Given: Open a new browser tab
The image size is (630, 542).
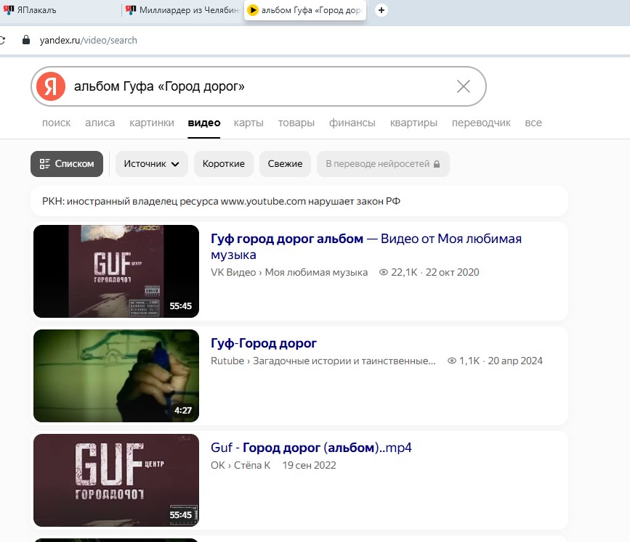Looking at the screenshot, I should coord(381,10).
